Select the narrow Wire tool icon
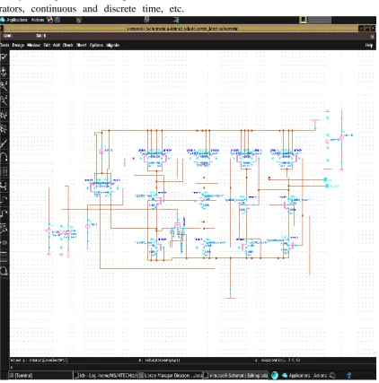Image resolution: width=379 pixels, height=383 pixels. (x=4, y=200)
